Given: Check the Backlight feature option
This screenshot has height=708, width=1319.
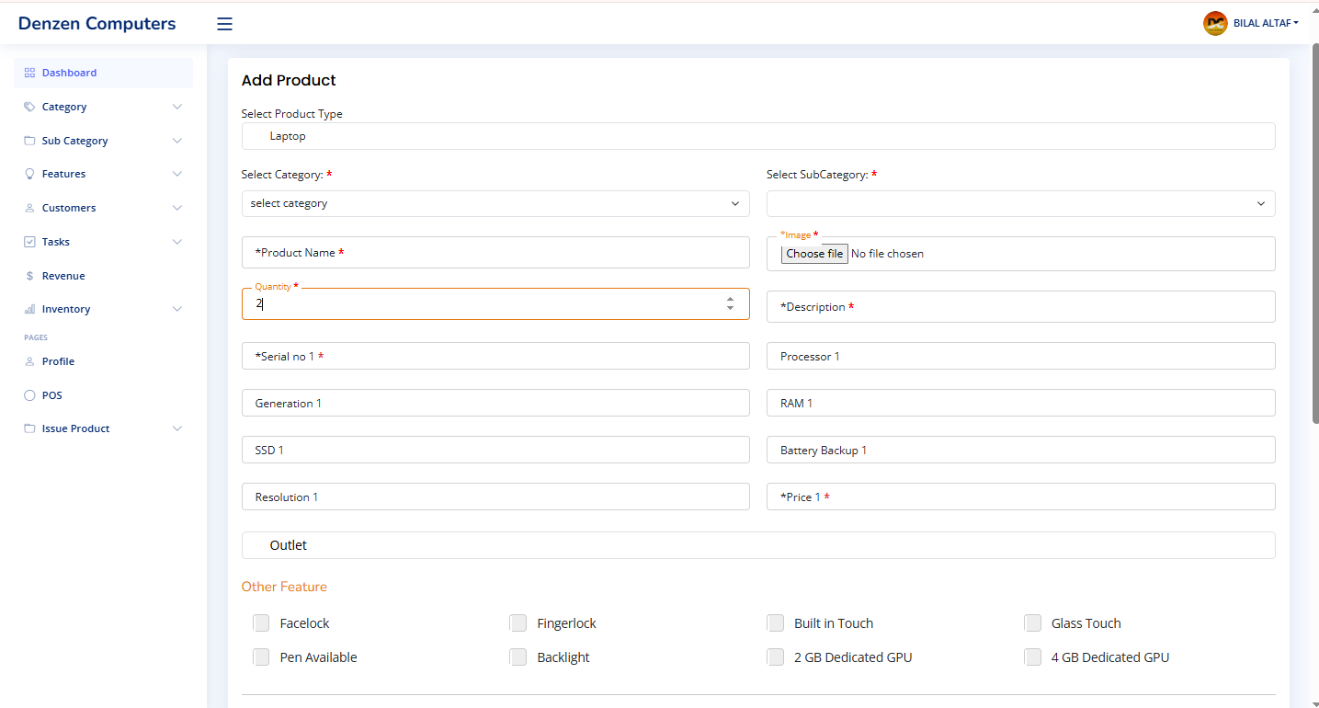Looking at the screenshot, I should 518,657.
